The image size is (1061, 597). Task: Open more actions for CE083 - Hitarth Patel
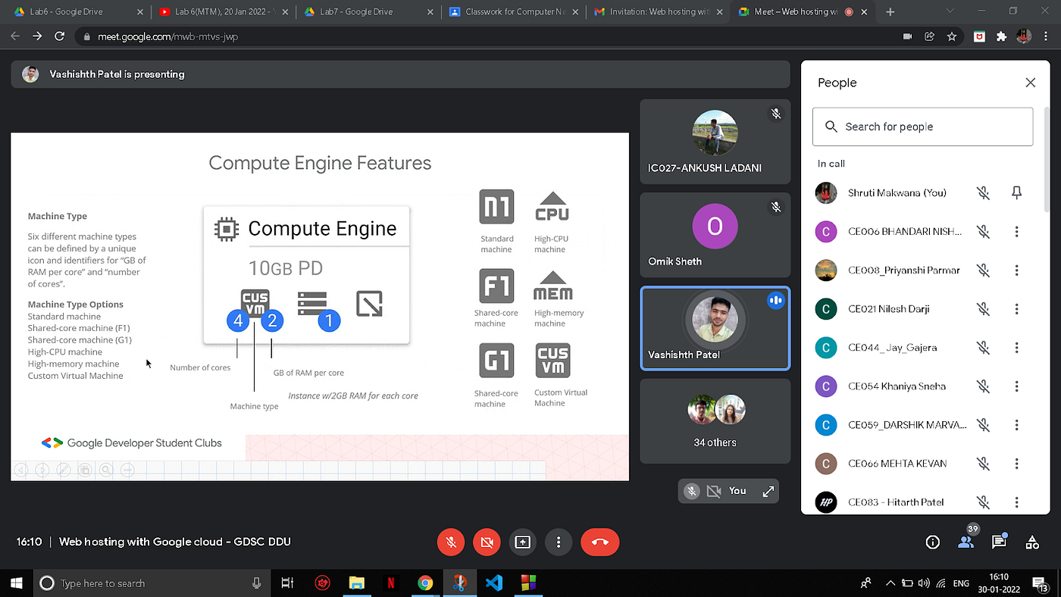1017,502
